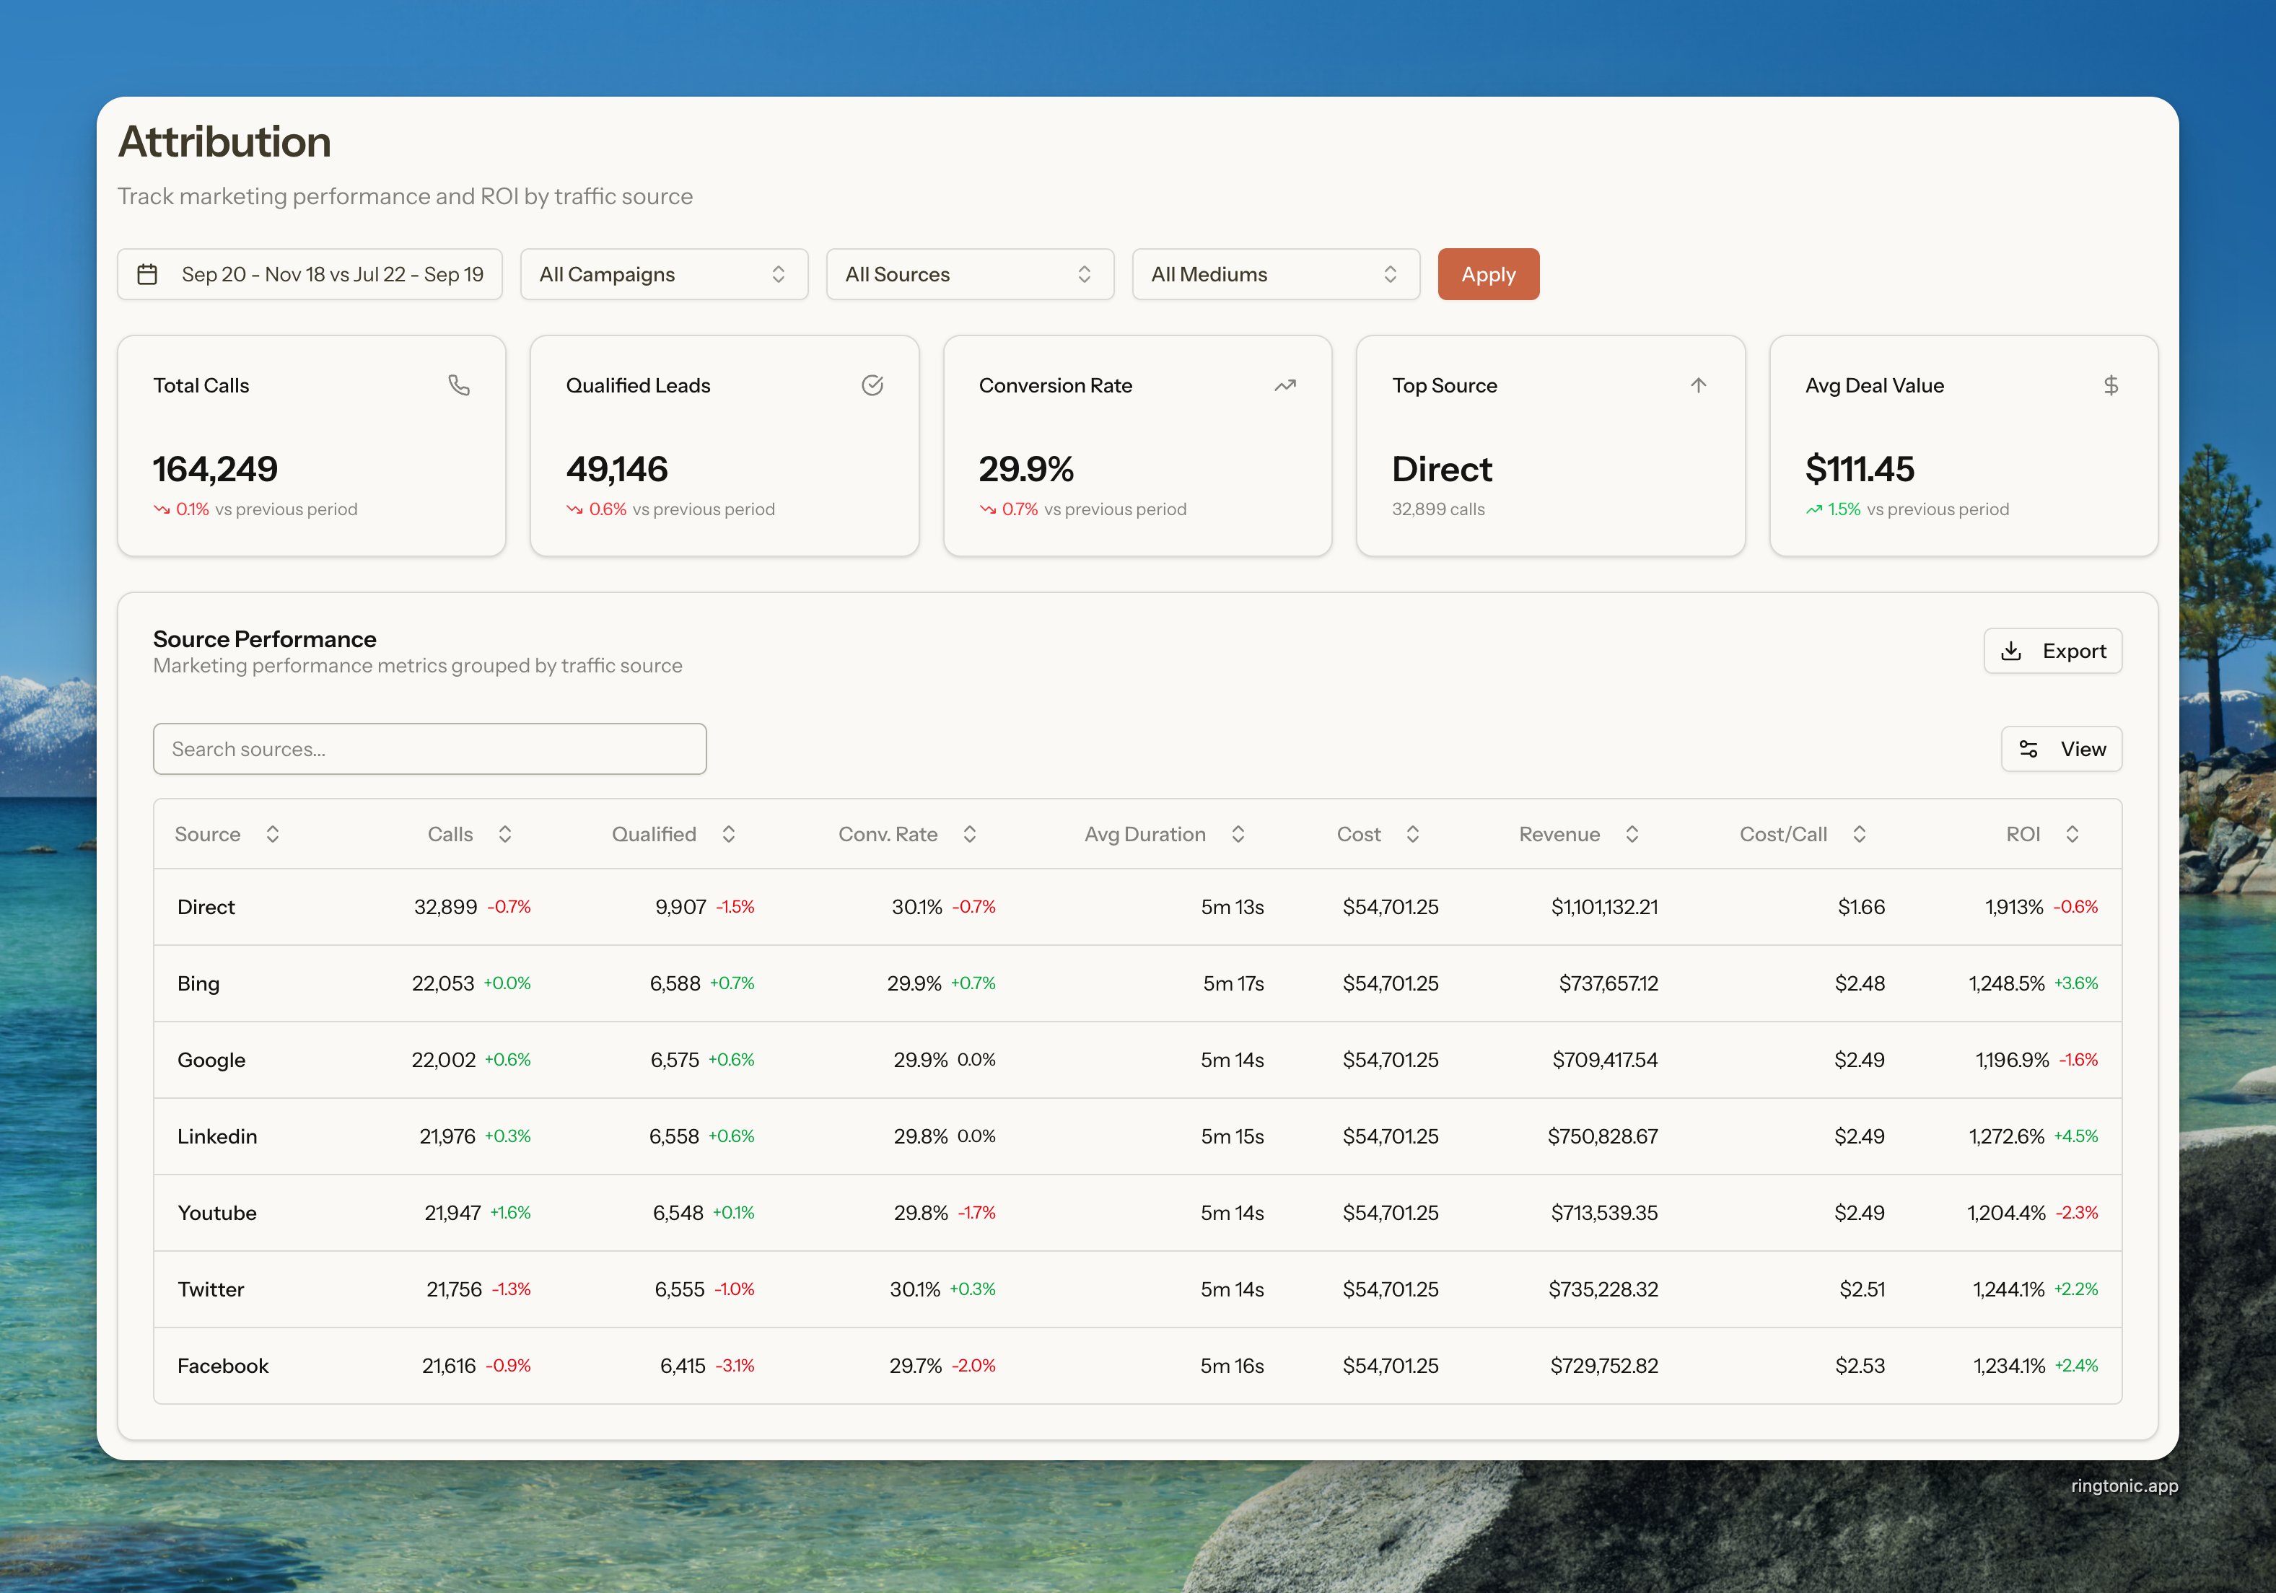Click the trend arrow icon on Conversion Rate card

[1284, 385]
